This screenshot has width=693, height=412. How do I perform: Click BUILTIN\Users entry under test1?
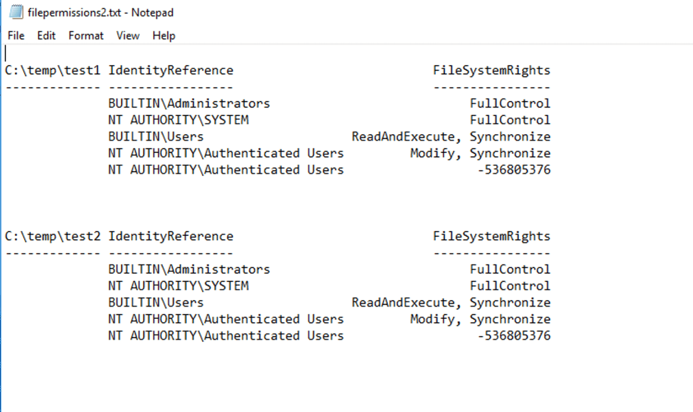(x=156, y=137)
